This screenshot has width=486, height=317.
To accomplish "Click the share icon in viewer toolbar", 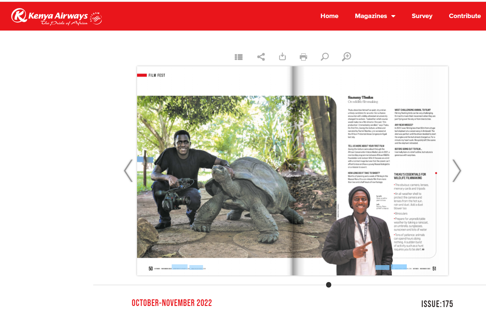I will click(261, 57).
